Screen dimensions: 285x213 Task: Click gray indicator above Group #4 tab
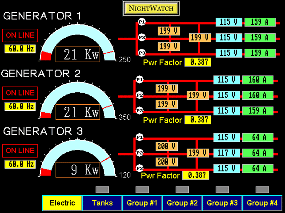pos(262,190)
